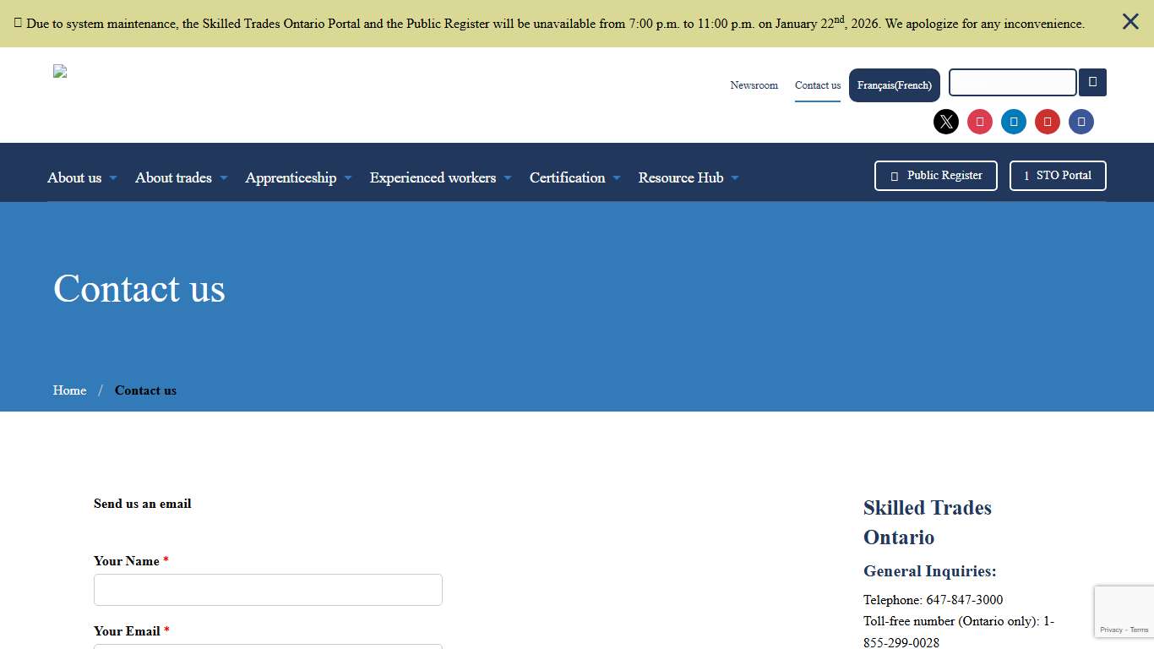Click the red YouTube circle icon
Screen dimensions: 1154x649
[1048, 122]
